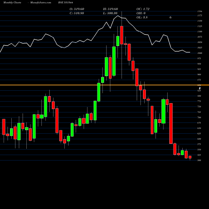Click the low value 'L: 500.30'
The image size is (209, 209).
[x=110, y=13]
